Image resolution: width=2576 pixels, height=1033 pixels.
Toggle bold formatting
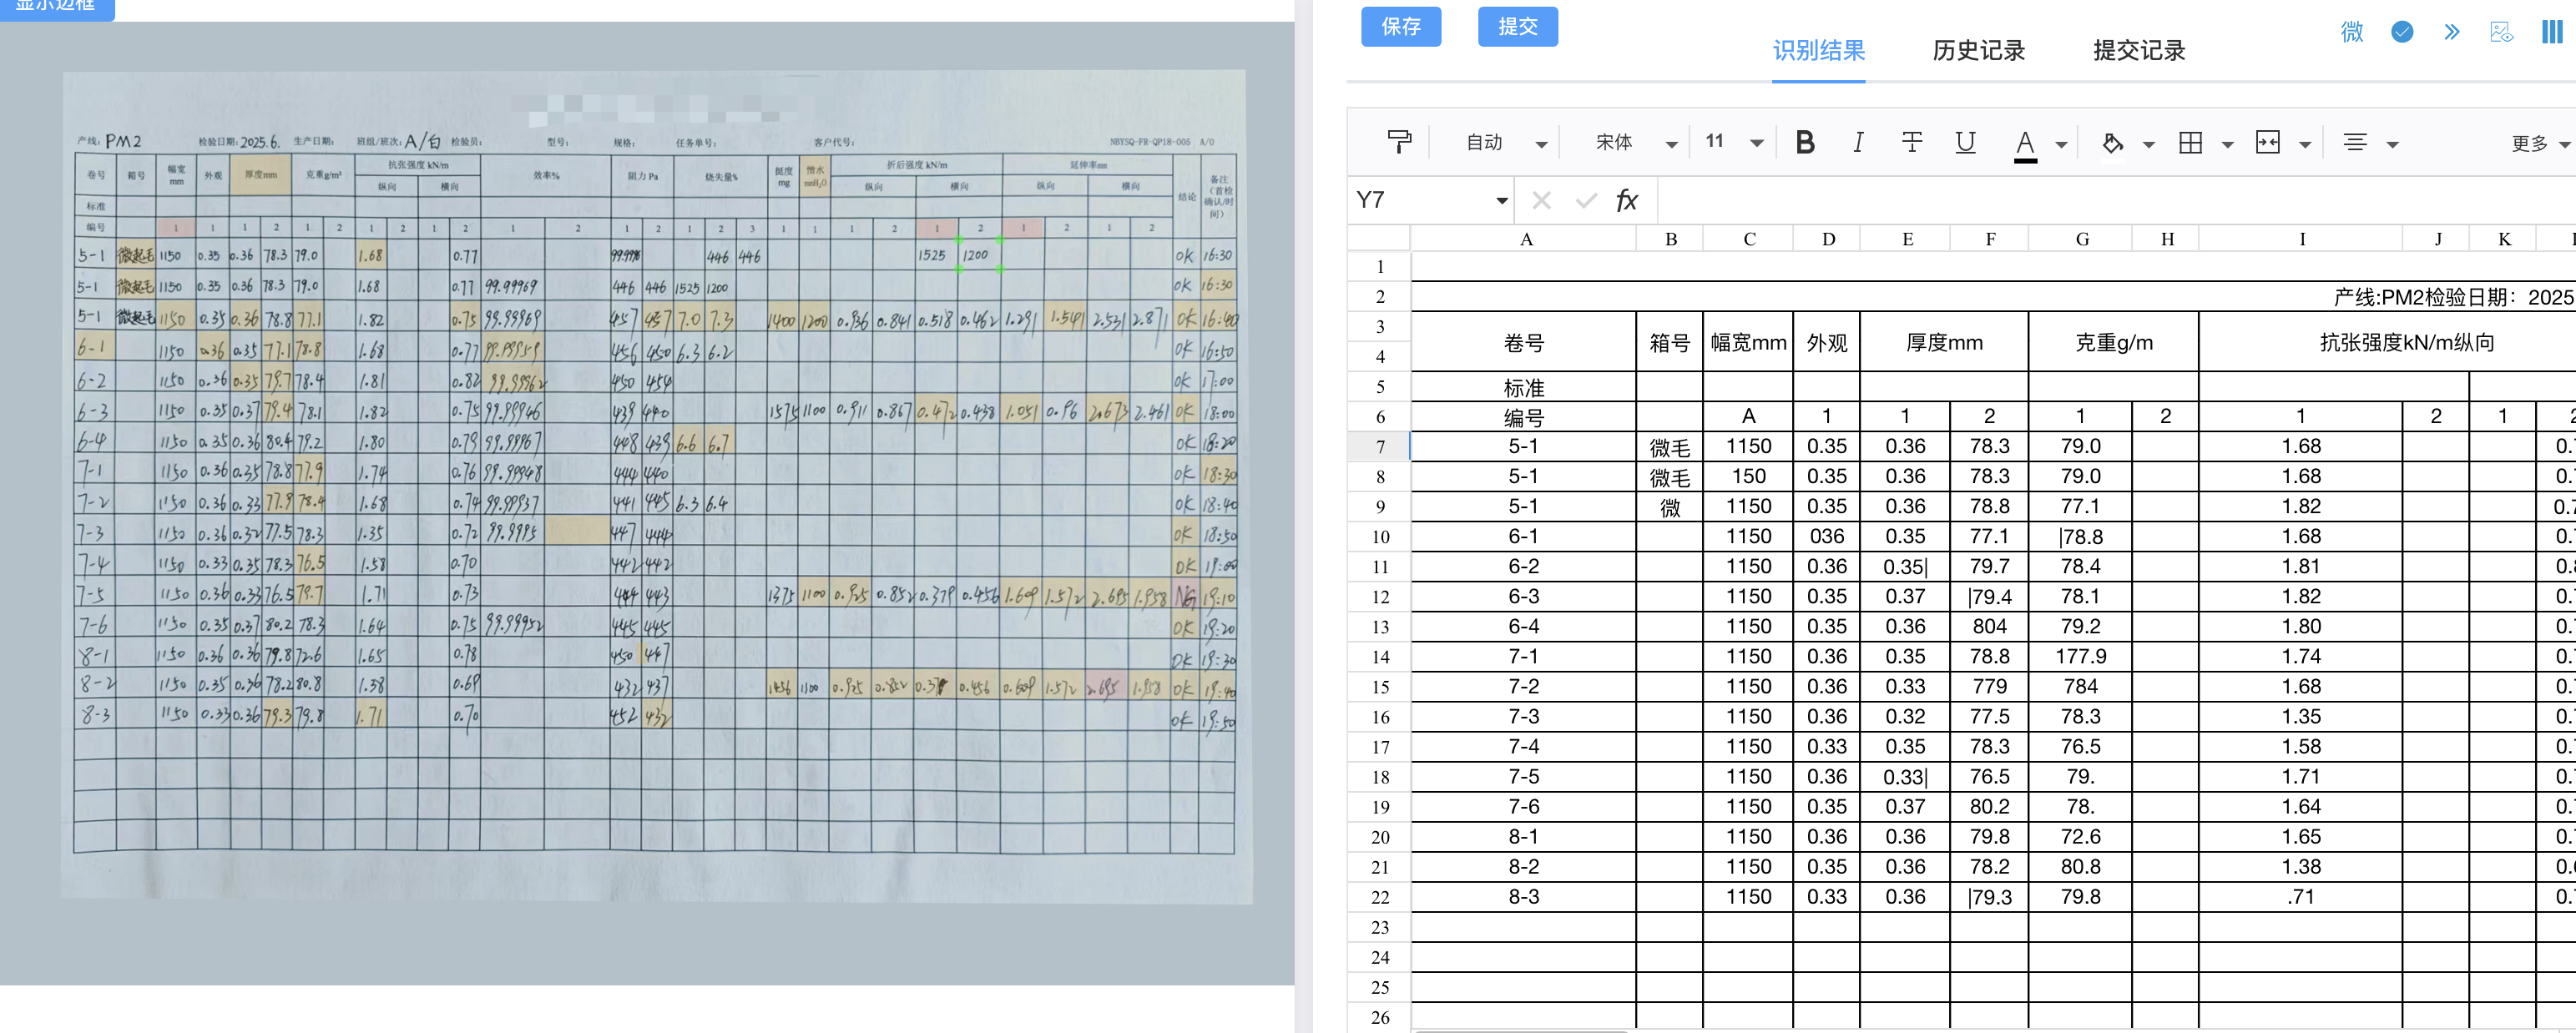(x=1805, y=142)
